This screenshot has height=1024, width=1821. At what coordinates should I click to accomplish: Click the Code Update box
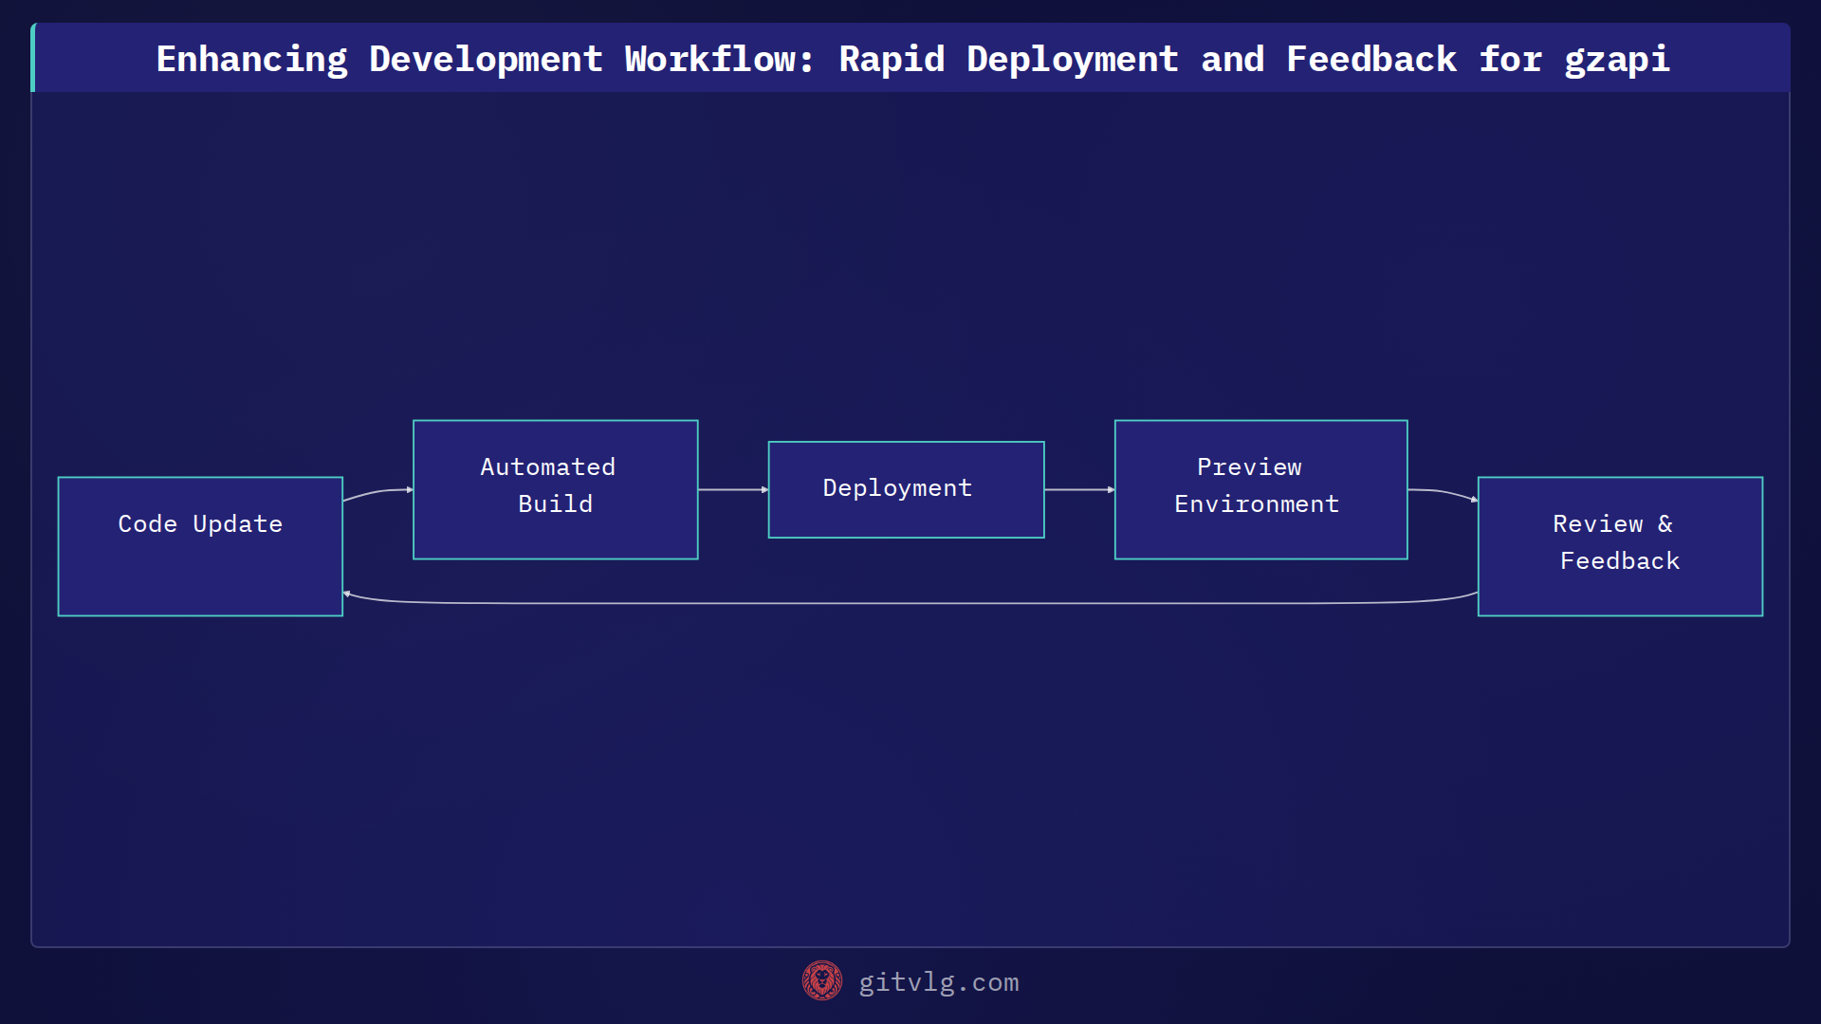(x=200, y=546)
